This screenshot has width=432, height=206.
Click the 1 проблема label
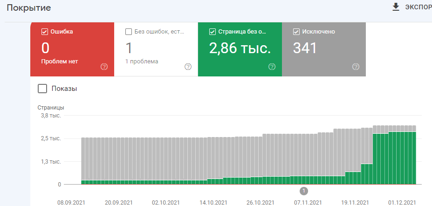pyautogui.click(x=142, y=61)
